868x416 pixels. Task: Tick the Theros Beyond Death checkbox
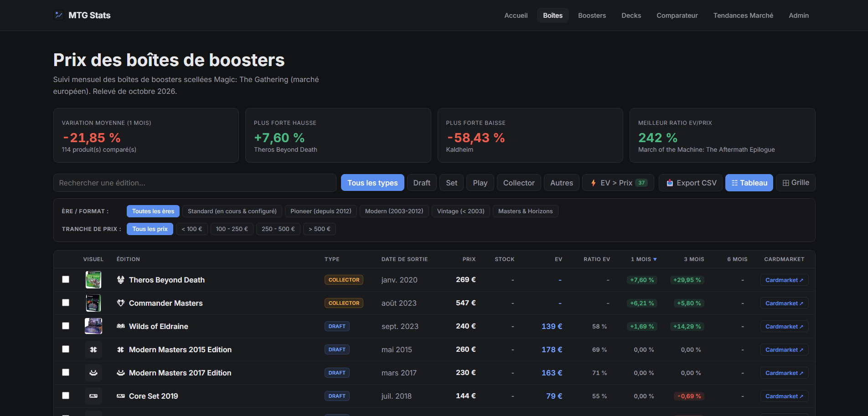66,279
